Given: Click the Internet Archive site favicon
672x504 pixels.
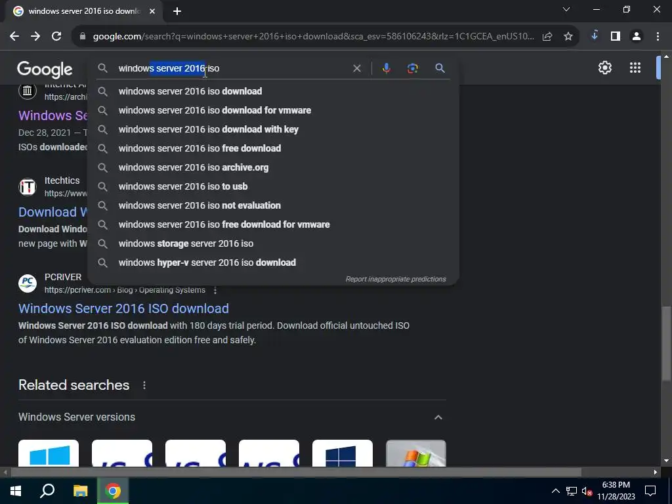Looking at the screenshot, I should point(28,91).
